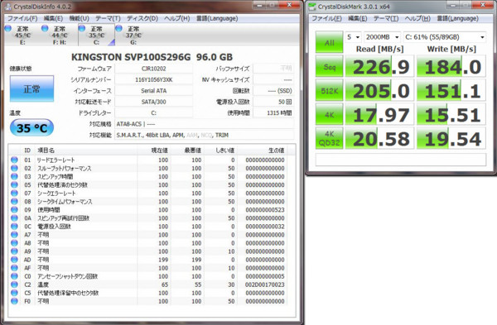Viewport: 497px width, 325px height.
Task: Click status orb for attribute A8 row
Action: click(14, 243)
